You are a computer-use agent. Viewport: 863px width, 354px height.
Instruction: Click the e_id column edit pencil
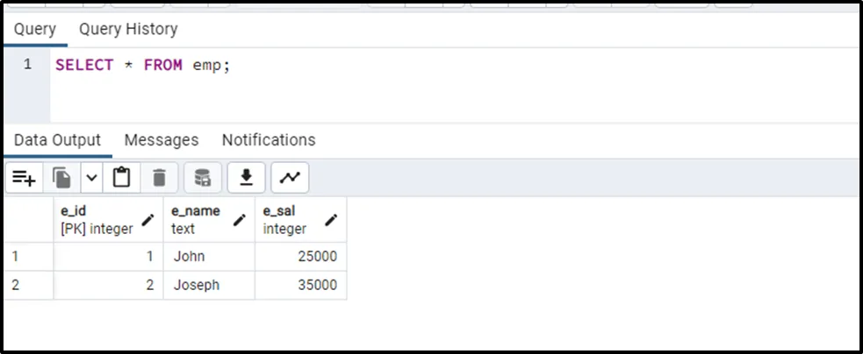[147, 220]
